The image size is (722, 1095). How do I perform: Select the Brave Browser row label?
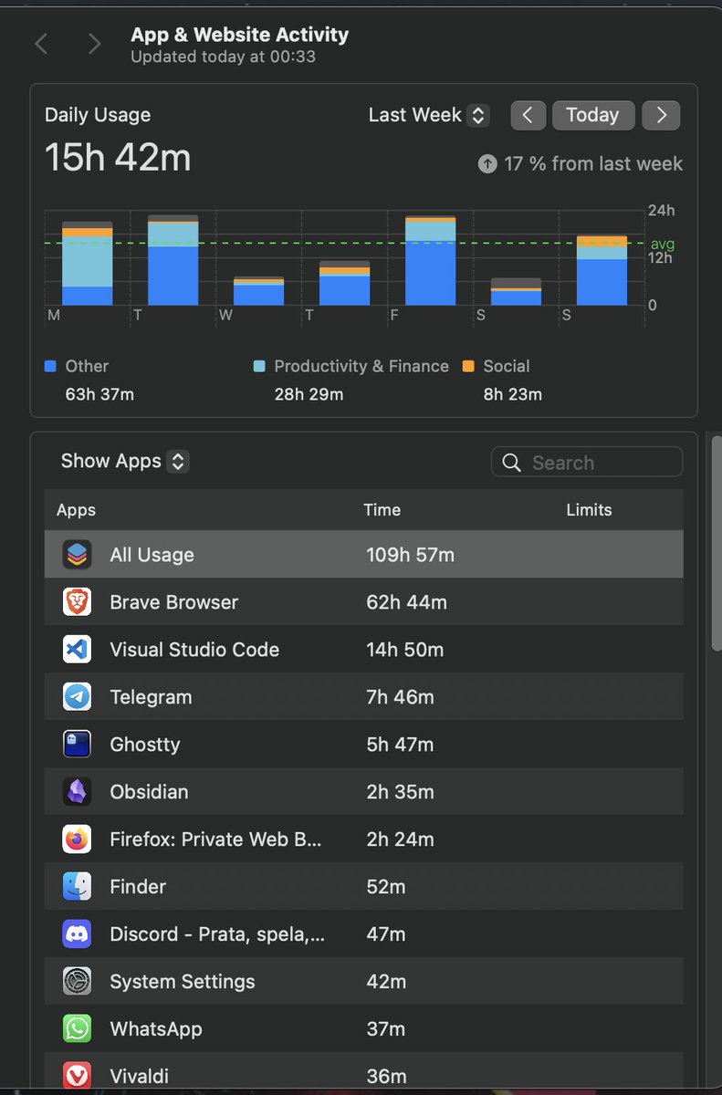click(173, 602)
